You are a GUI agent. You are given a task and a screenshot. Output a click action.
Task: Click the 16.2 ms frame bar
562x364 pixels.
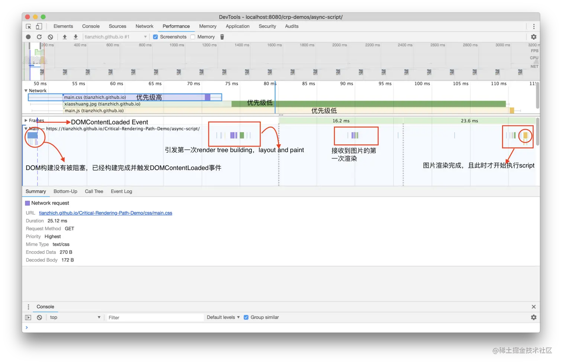341,121
